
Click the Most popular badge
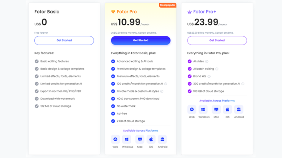tap(168, 5)
